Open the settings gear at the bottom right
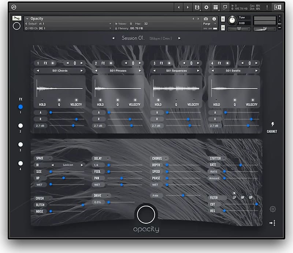293x253 pixels. 272,209
